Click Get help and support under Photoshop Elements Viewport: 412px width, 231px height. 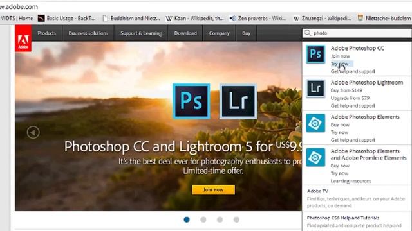coord(353,140)
